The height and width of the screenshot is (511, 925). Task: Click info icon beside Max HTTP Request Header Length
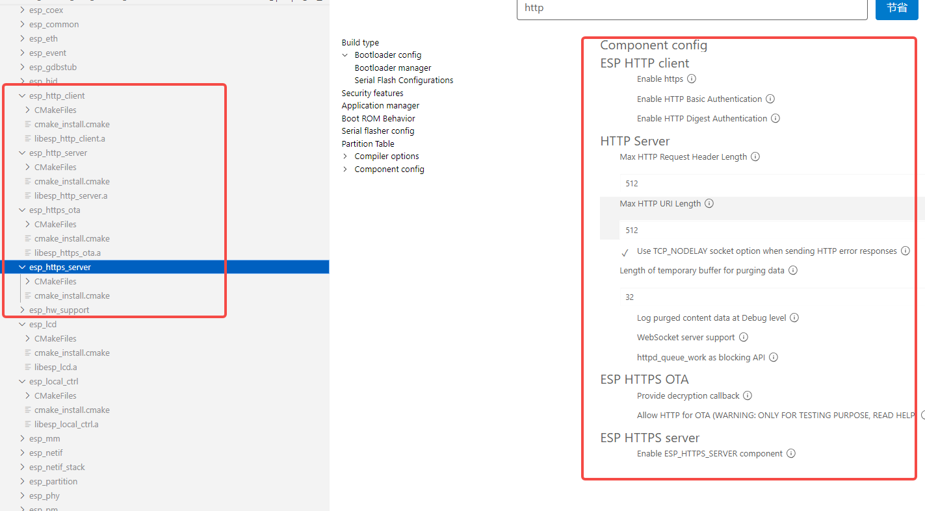click(755, 156)
